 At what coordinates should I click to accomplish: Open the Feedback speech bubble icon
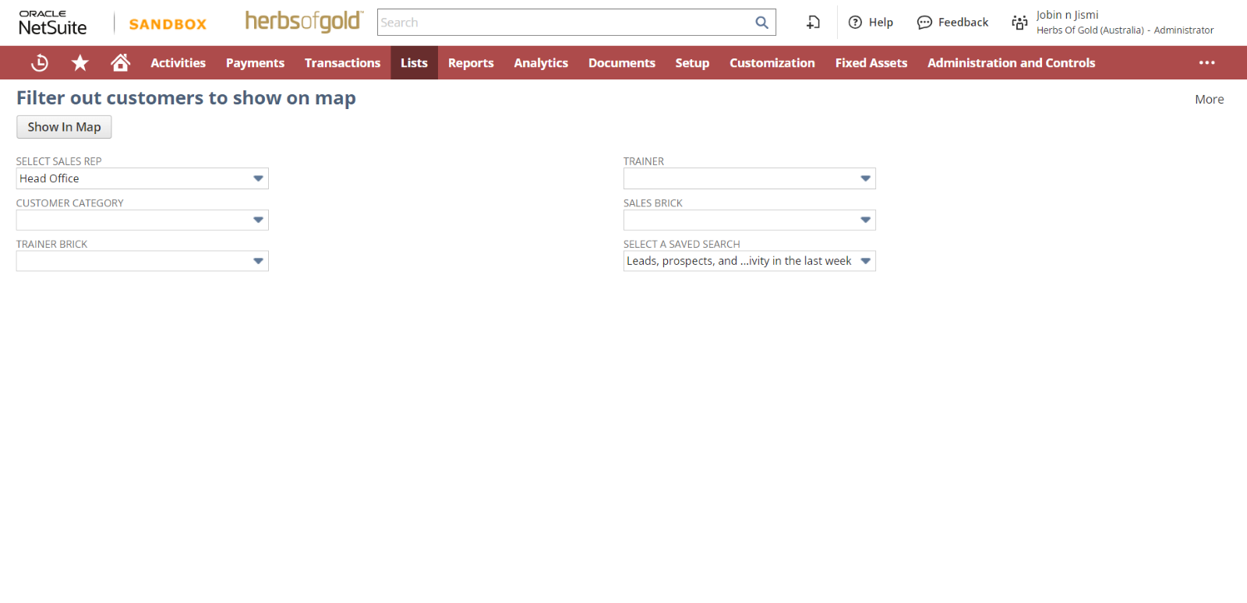point(924,23)
